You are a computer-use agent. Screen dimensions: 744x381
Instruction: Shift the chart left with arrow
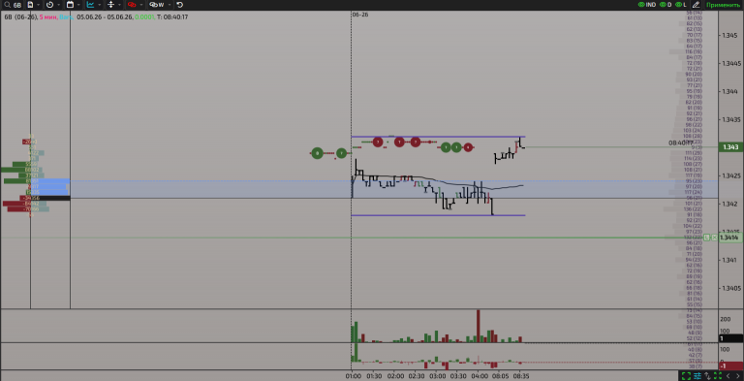pyautogui.click(x=728, y=376)
